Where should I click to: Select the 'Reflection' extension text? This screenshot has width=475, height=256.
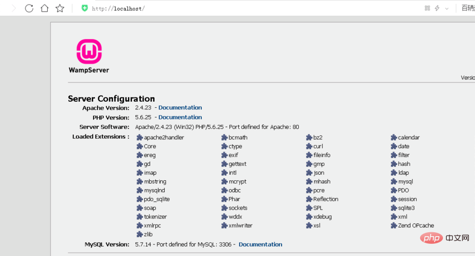(326, 199)
